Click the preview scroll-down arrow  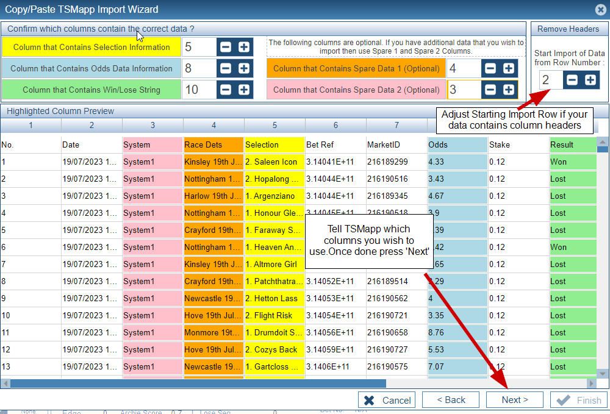point(602,374)
